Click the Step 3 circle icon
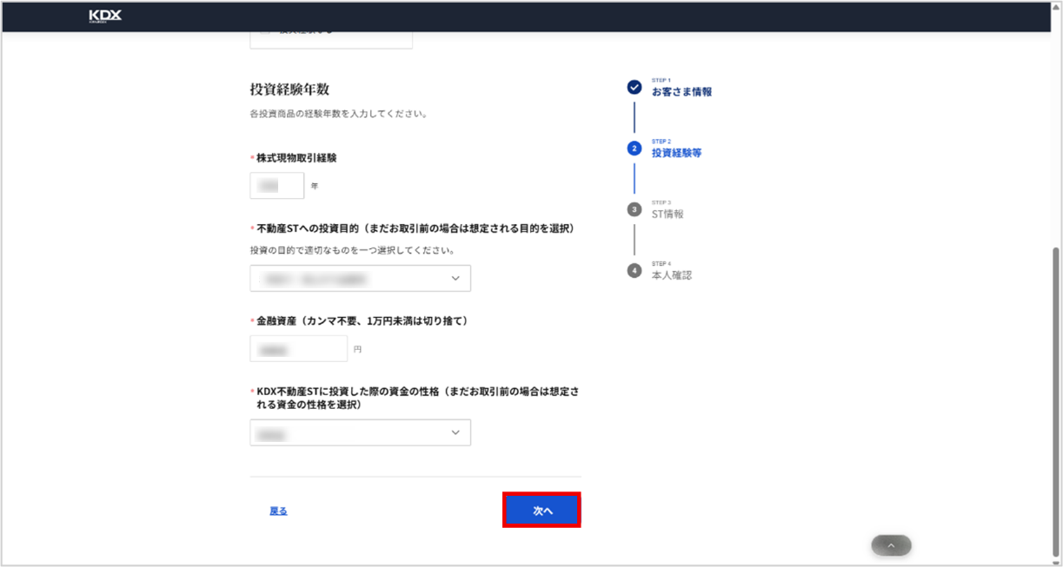The width and height of the screenshot is (1063, 567). pos(634,209)
